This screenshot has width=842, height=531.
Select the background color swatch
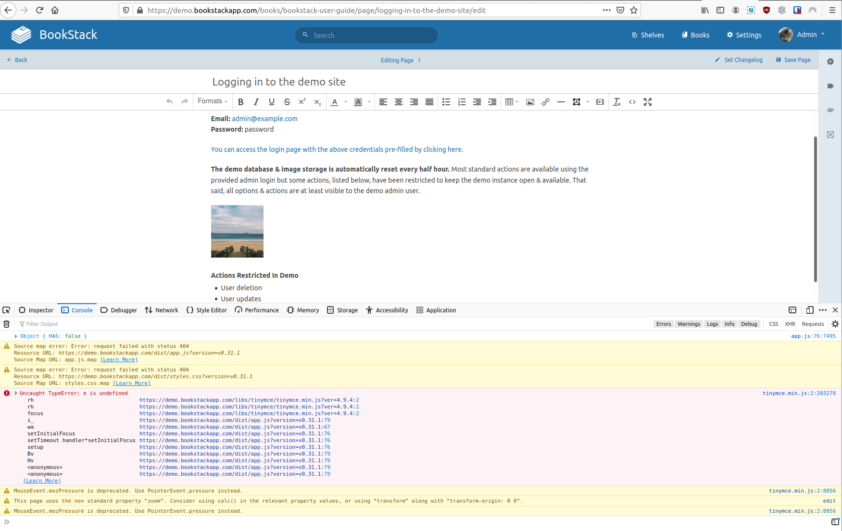[x=358, y=102]
